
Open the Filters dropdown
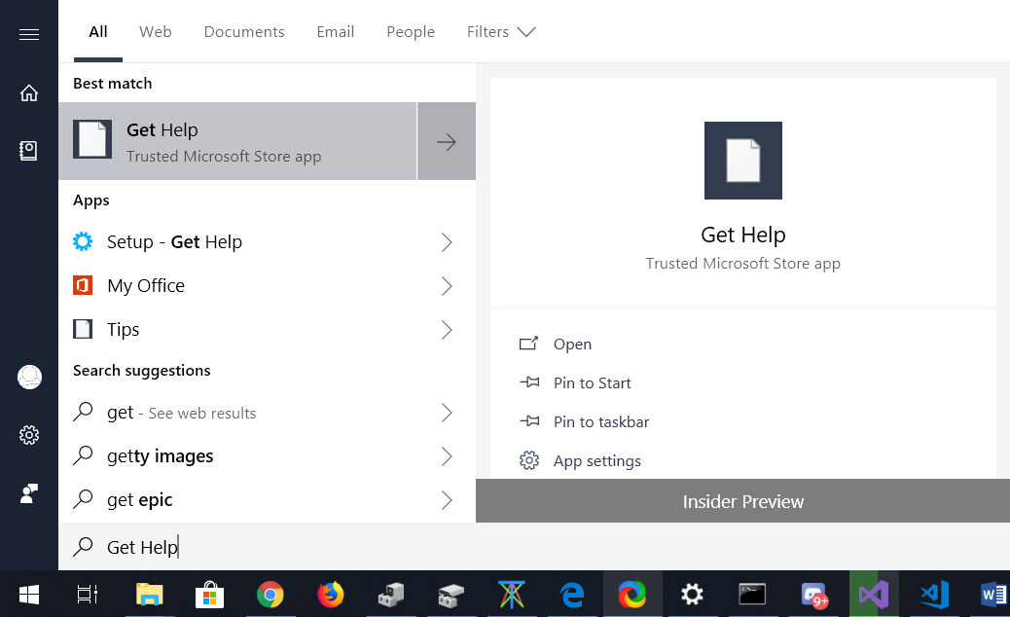(x=501, y=31)
